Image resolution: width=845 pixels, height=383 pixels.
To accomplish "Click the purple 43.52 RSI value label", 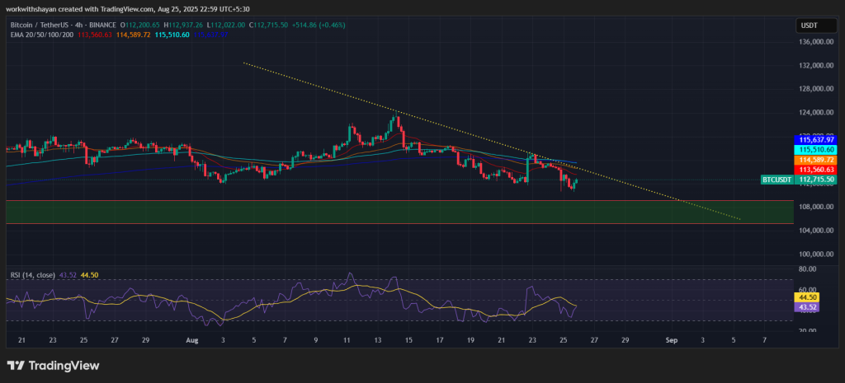I will pos(809,307).
